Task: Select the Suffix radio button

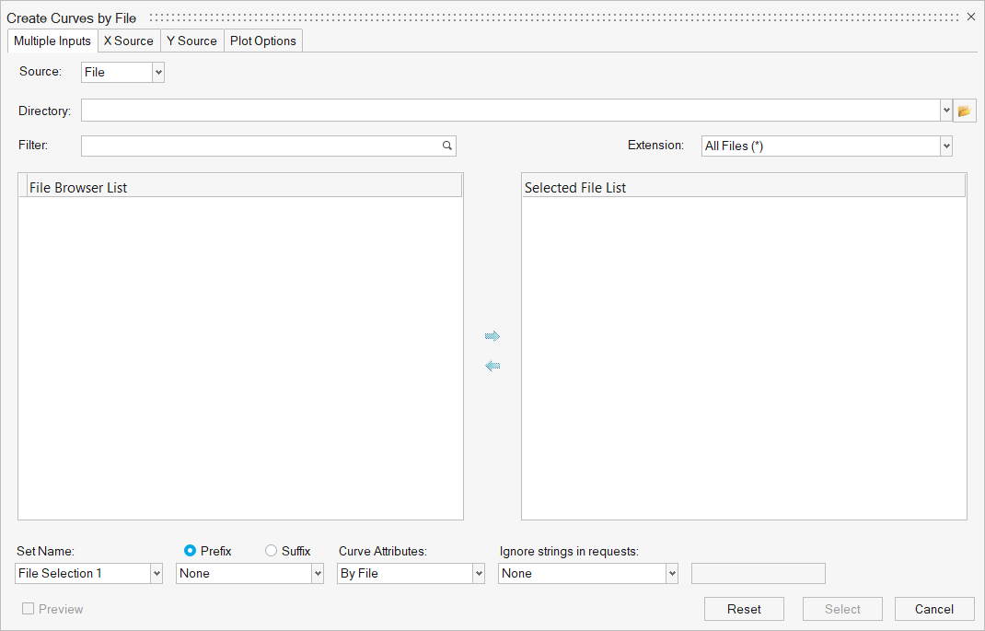Action: (271, 551)
